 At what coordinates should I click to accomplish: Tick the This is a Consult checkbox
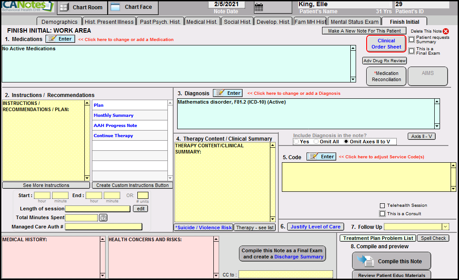[383, 214]
